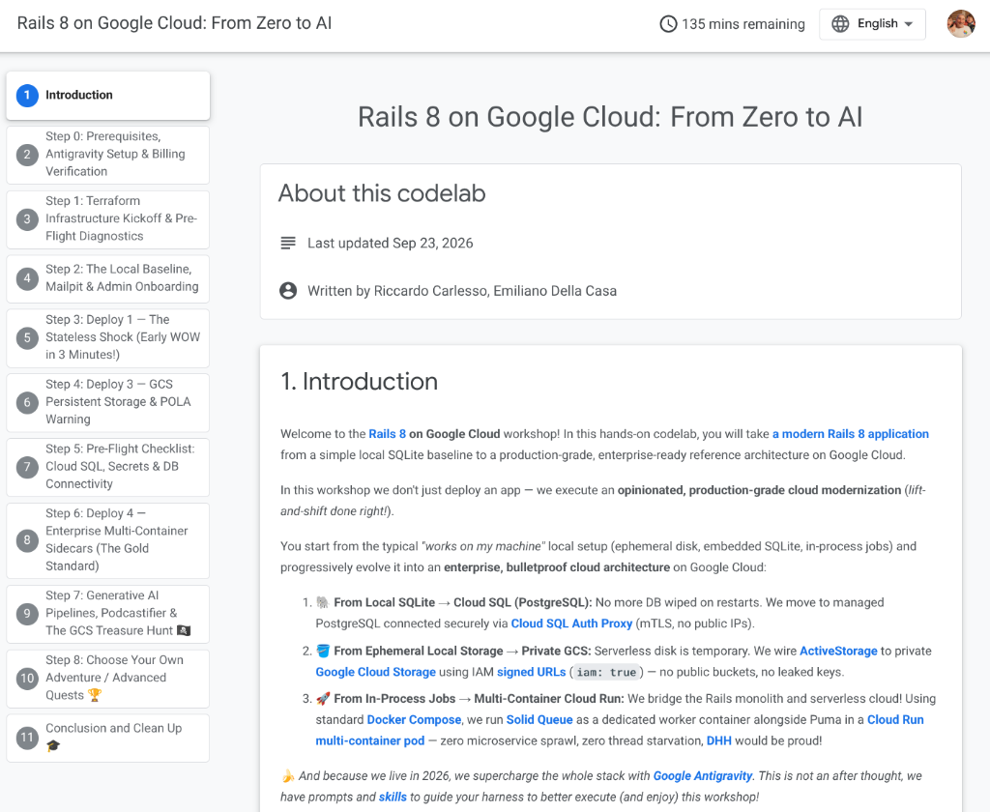
Task: Open Step 6: Enterprise Multi-Container Sidecars
Action: (x=108, y=539)
